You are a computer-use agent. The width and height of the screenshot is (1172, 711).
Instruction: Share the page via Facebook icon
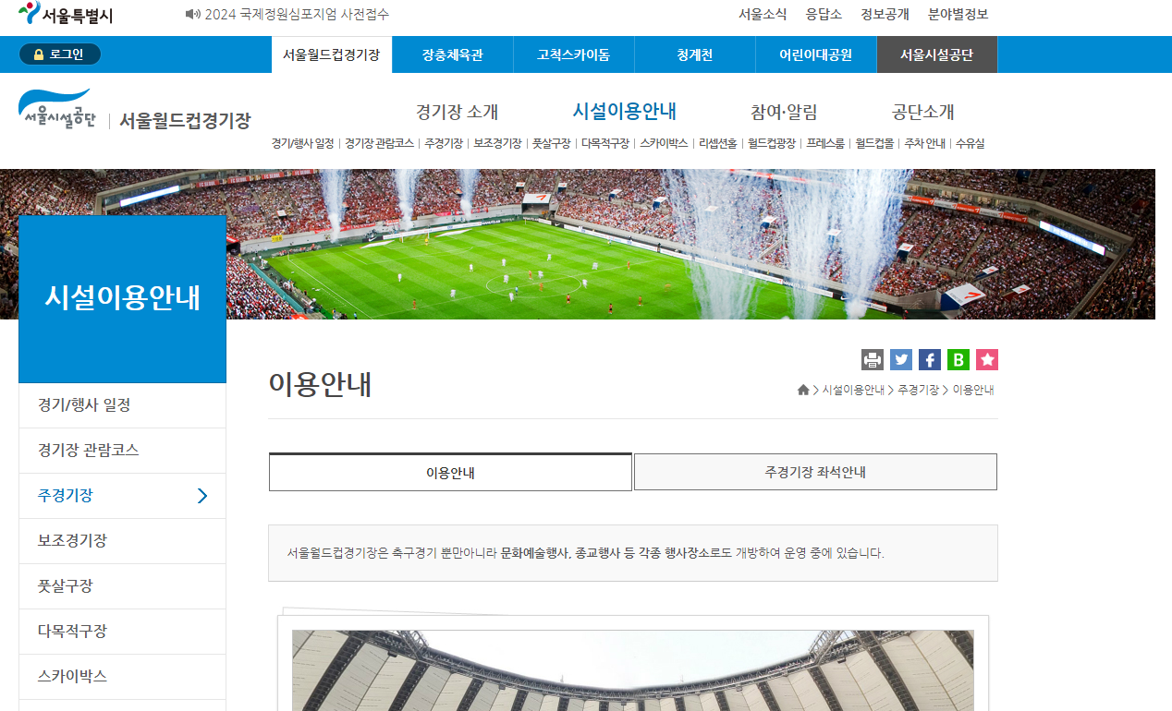coord(930,359)
